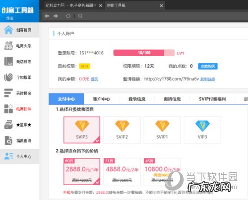Image resolution: width=248 pixels, height=200 pixels.
Task: Open 了如指掌 hand icon
Action: tap(9, 77)
